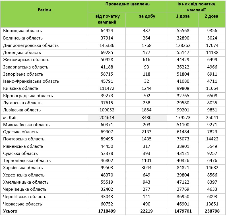
Task: Click the "2 доза" column header
Action: pos(211,16)
